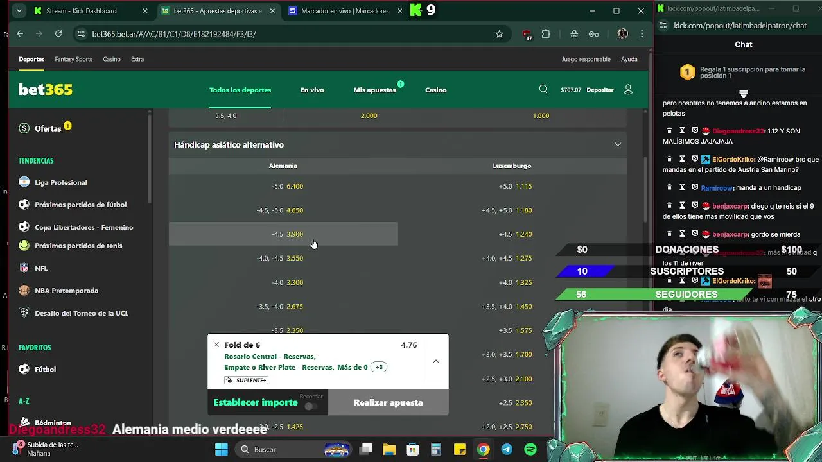Viewport: 822px width, 462px height.
Task: Open site information icon in address bar
Action: point(81,34)
